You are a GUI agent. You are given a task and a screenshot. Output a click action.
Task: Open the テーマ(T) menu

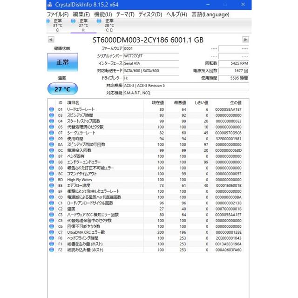pos(125,14)
